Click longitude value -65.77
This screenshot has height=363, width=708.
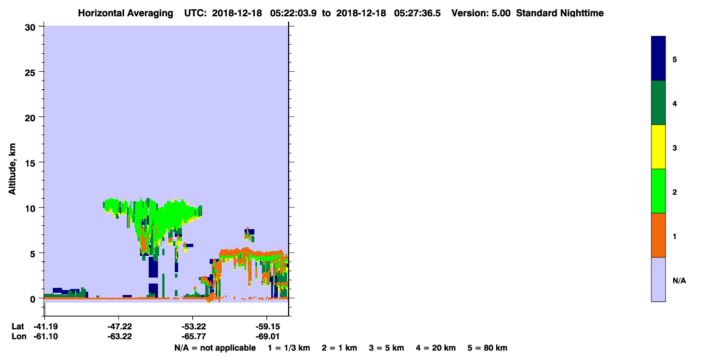tap(193, 336)
